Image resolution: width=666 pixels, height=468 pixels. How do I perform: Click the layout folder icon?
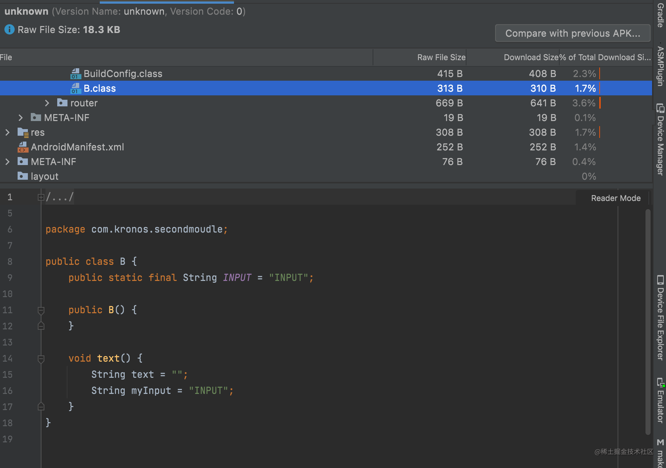coord(23,176)
